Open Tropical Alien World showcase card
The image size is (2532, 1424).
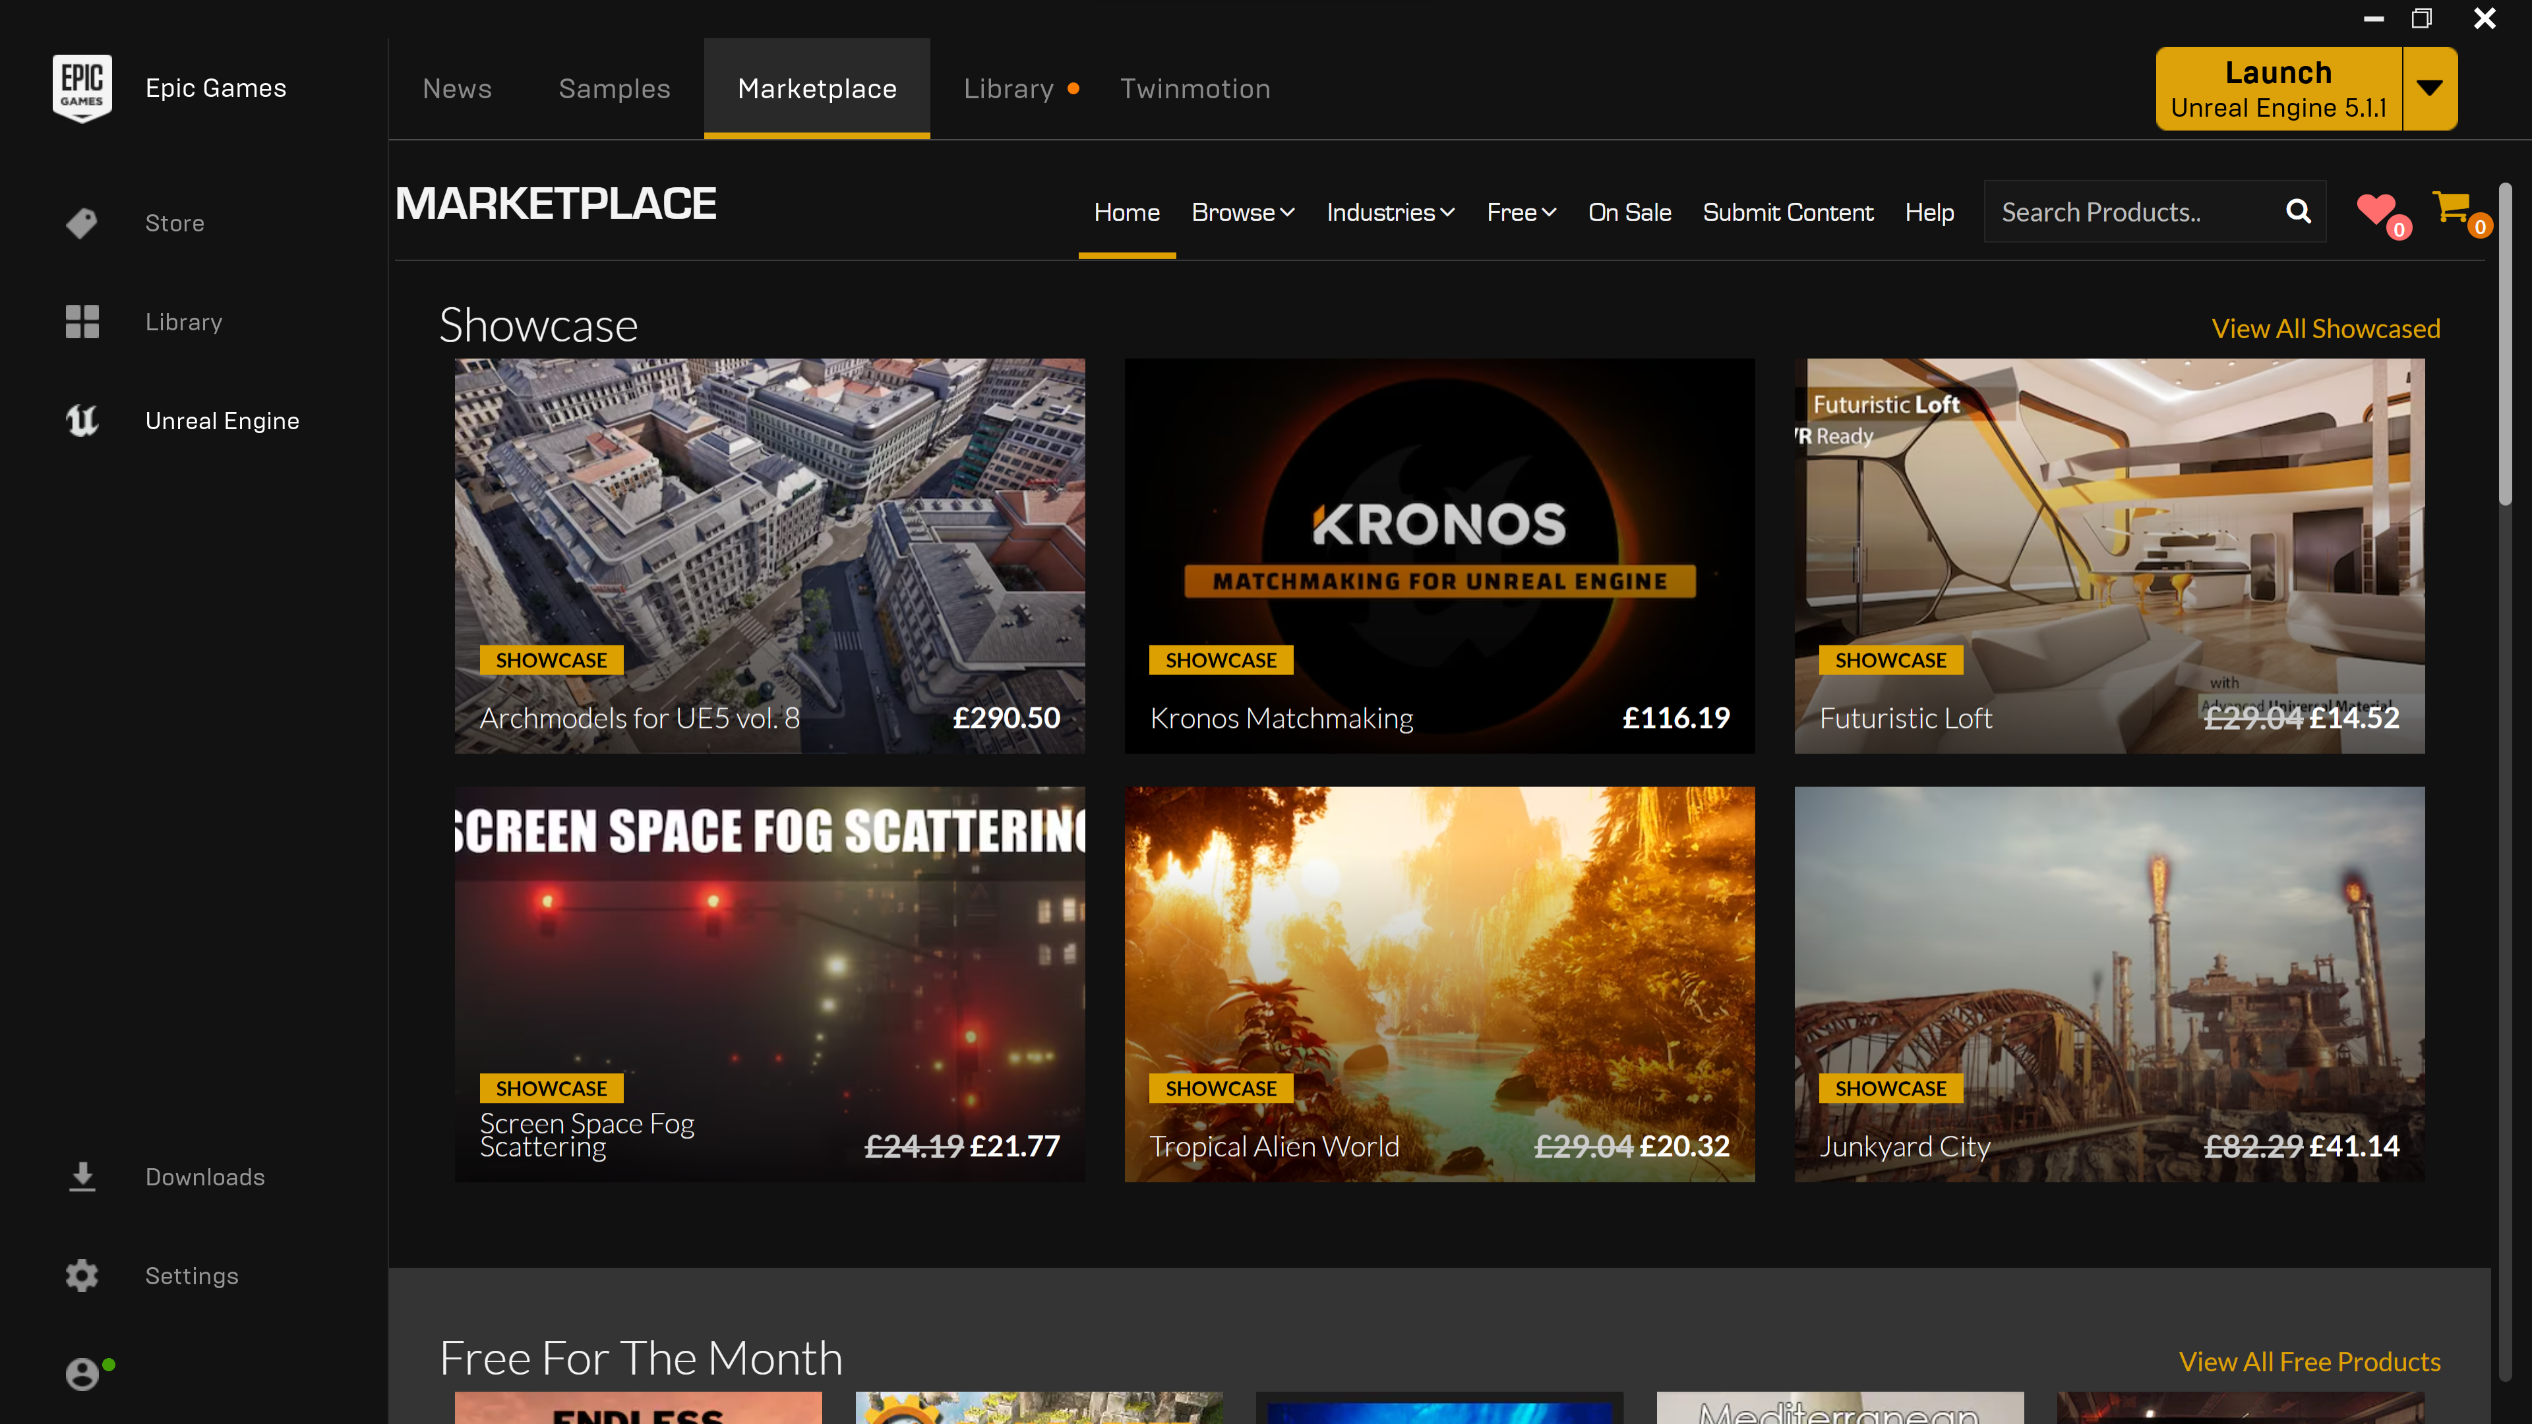[x=1439, y=984]
